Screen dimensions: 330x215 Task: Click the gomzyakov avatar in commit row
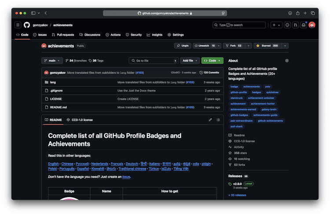point(46,73)
